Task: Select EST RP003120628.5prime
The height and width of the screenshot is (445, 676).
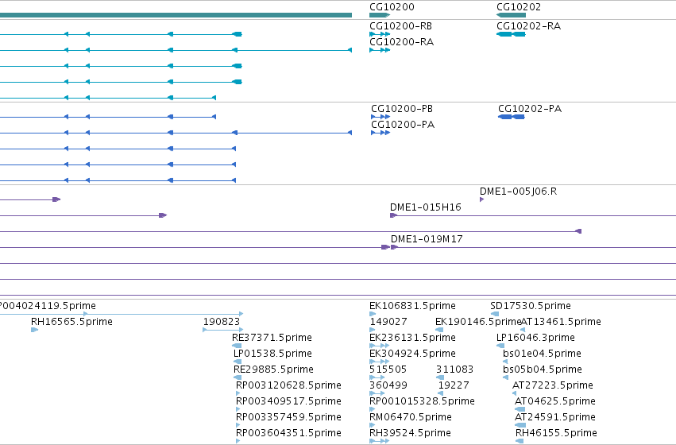Action: coord(288,385)
